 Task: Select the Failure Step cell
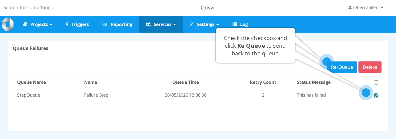click(x=96, y=95)
